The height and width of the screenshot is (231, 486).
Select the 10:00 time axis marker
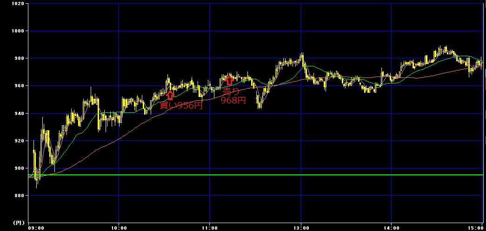coord(119,228)
